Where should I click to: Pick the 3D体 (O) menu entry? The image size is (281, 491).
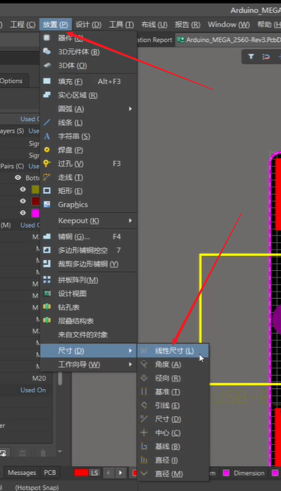click(x=89, y=65)
